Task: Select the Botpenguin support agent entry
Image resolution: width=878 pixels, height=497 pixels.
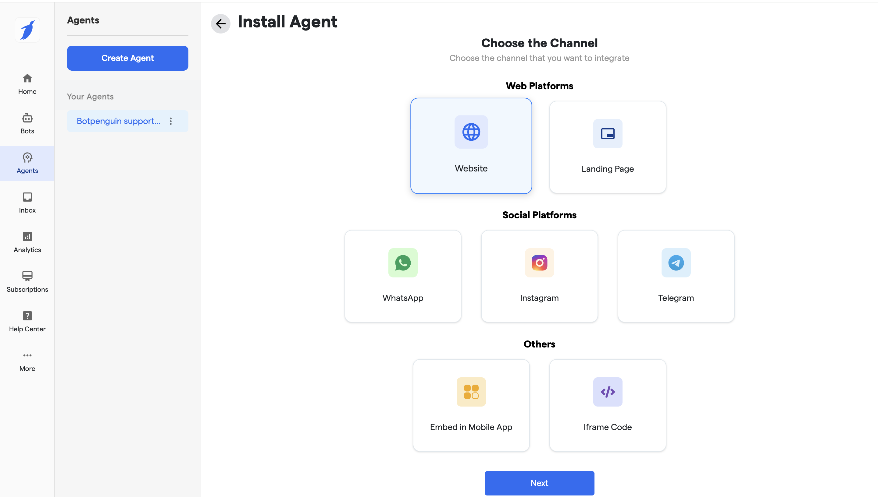Action: 118,121
